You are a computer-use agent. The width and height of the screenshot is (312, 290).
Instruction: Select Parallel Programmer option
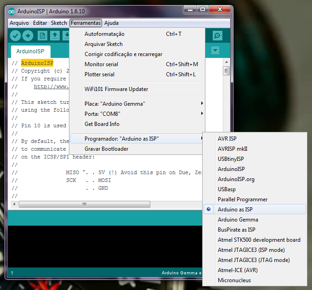tap(255, 199)
